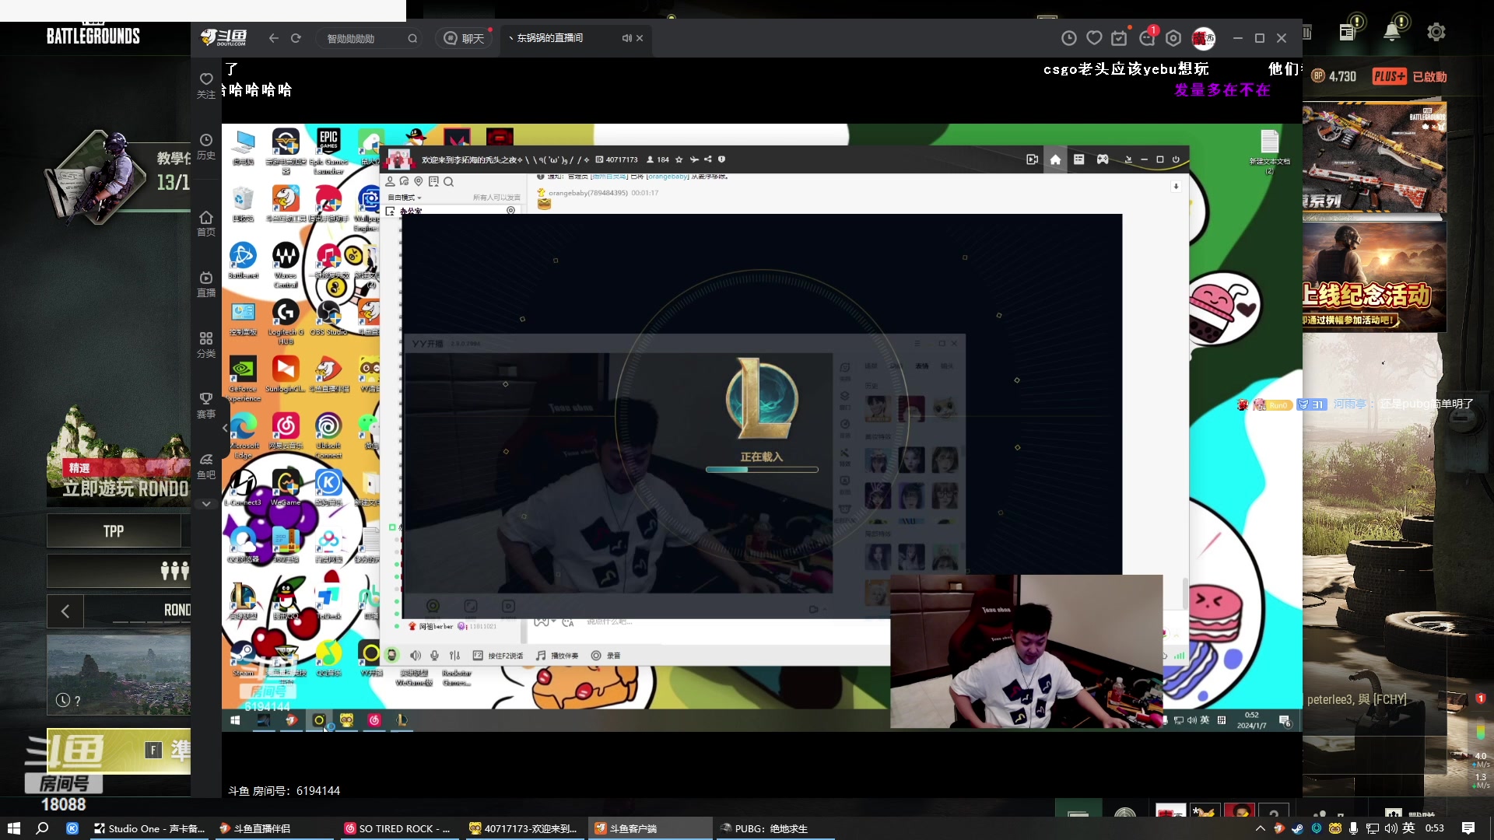Image resolution: width=1494 pixels, height=840 pixels.
Task: Open 直播 in Douyu sidebar
Action: coord(206,284)
